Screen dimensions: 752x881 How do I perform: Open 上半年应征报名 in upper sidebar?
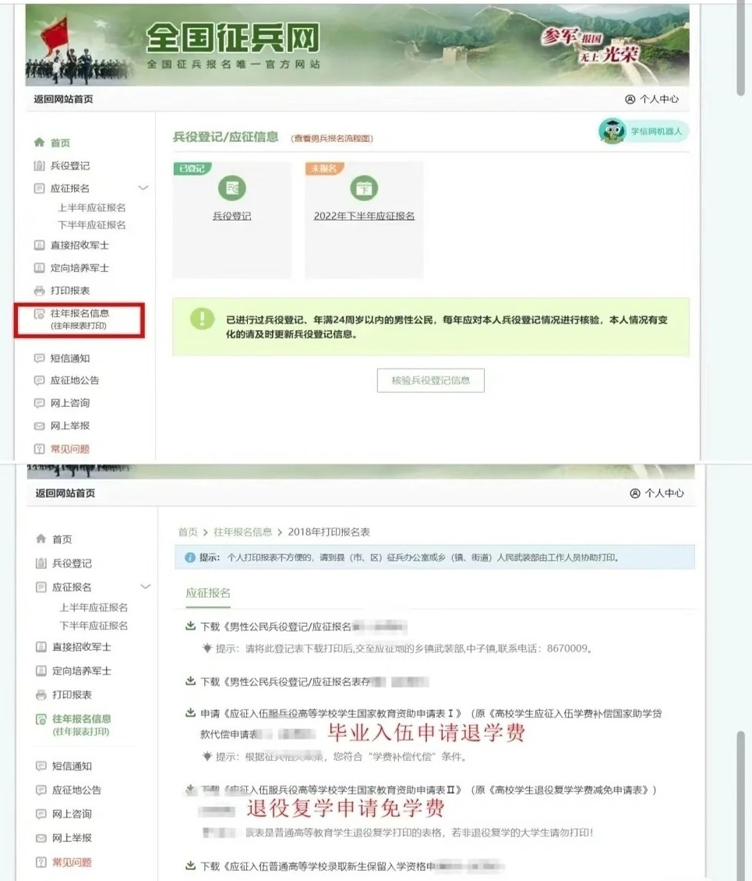tap(92, 207)
